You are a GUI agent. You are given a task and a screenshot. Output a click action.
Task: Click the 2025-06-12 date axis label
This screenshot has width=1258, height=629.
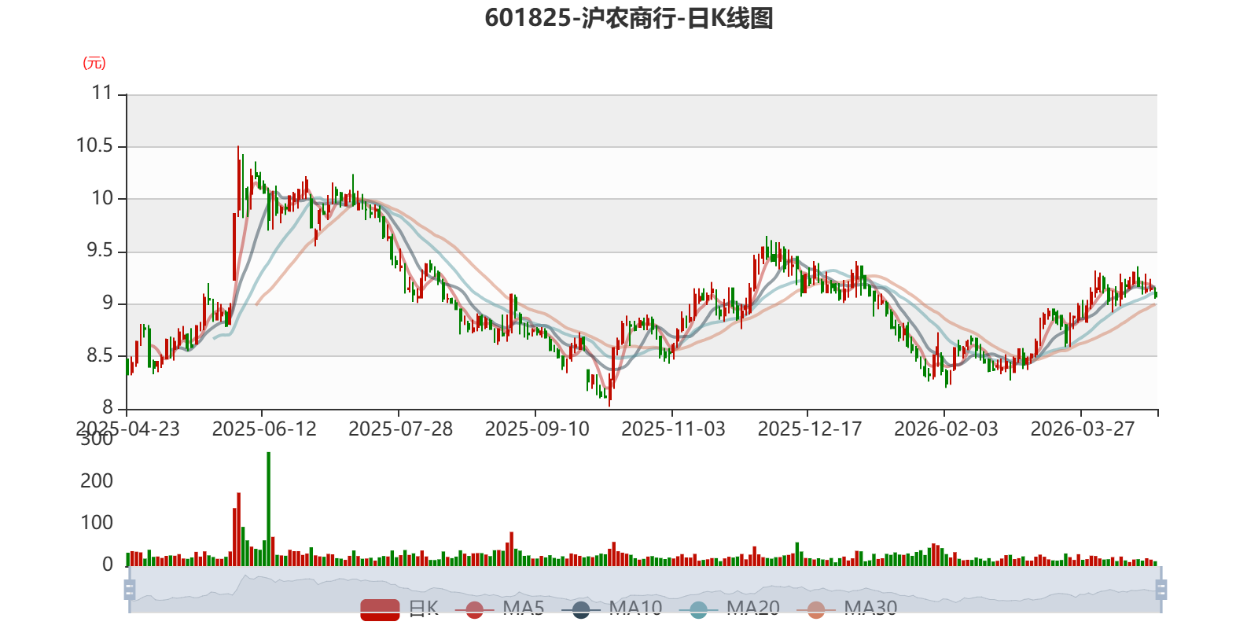point(264,429)
